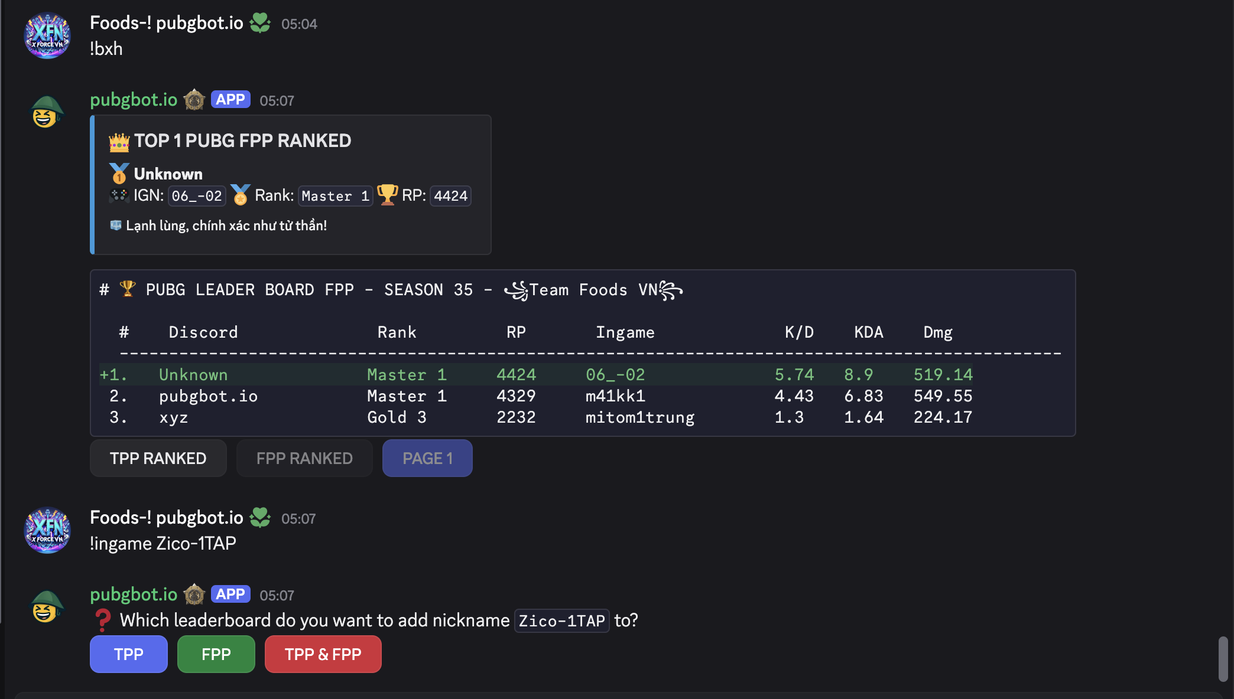
Task: Click mitom1trung ingame name
Action: (640, 417)
